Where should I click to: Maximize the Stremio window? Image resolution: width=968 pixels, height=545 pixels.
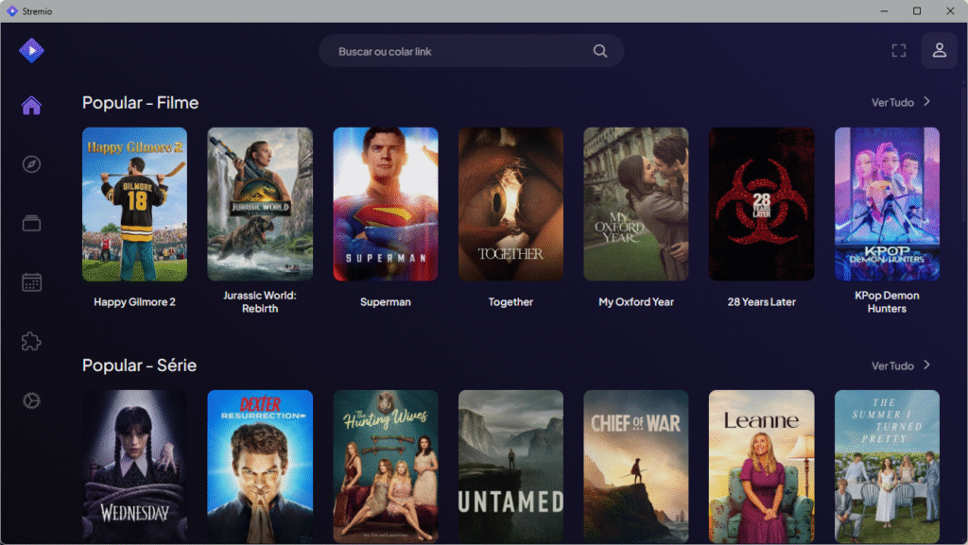[x=917, y=11]
